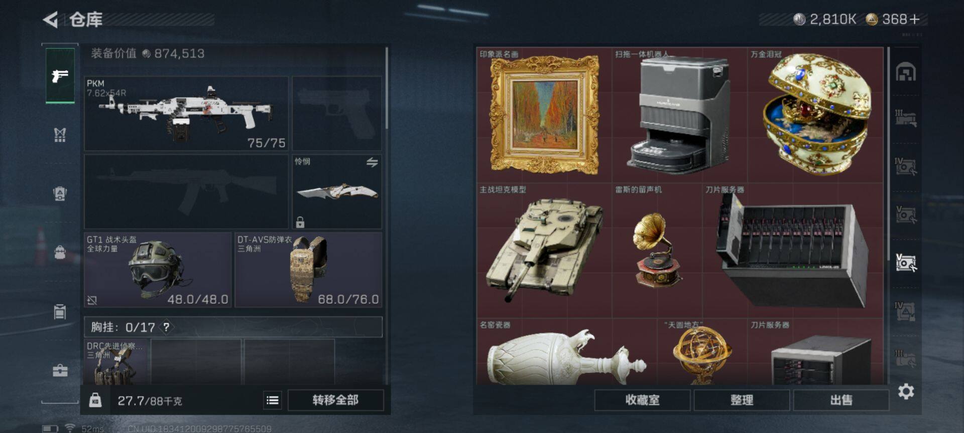Toggle the lock icon on the knife slot
964x433 pixels.
pos(300,222)
